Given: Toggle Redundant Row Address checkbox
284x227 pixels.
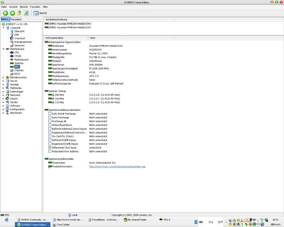Looking at the screenshot, I should tap(50, 151).
